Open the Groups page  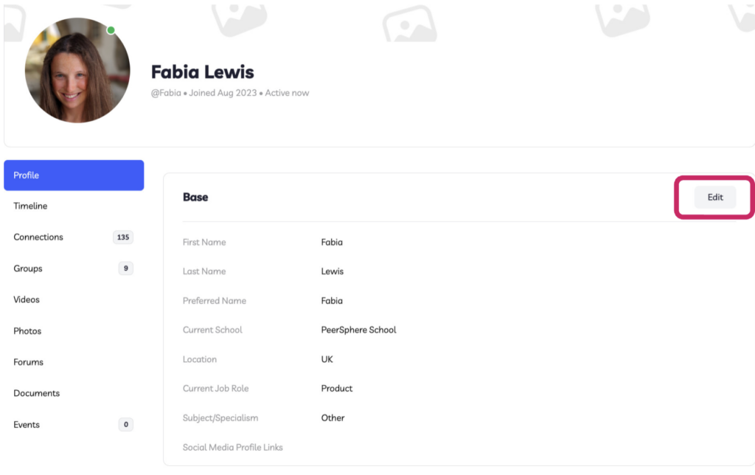[x=28, y=268]
